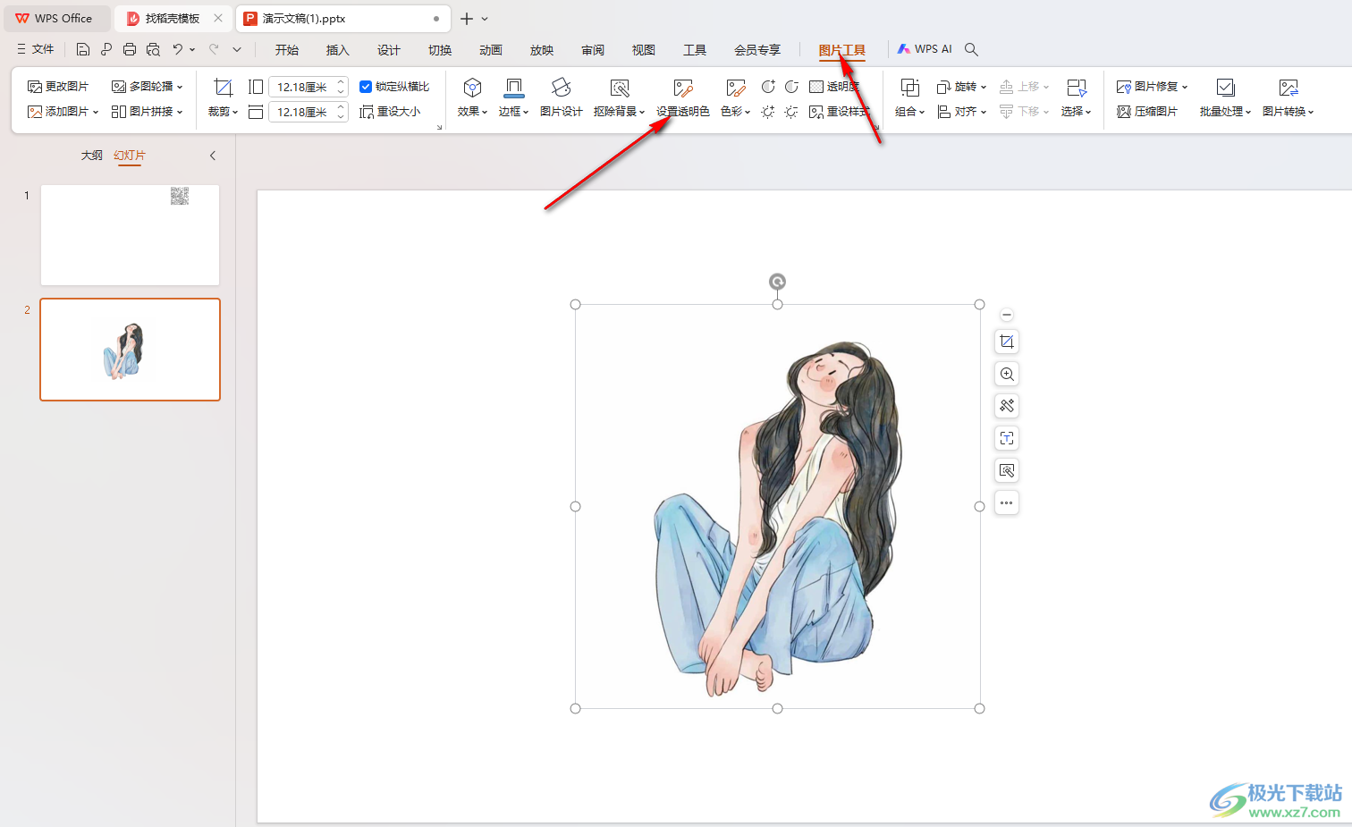1352x827 pixels.
Task: Click the 图片设计 picture design icon
Action: point(561,88)
